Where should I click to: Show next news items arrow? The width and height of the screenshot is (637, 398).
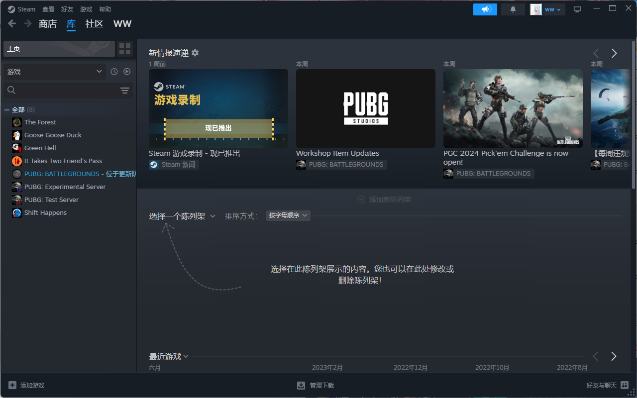[614, 53]
